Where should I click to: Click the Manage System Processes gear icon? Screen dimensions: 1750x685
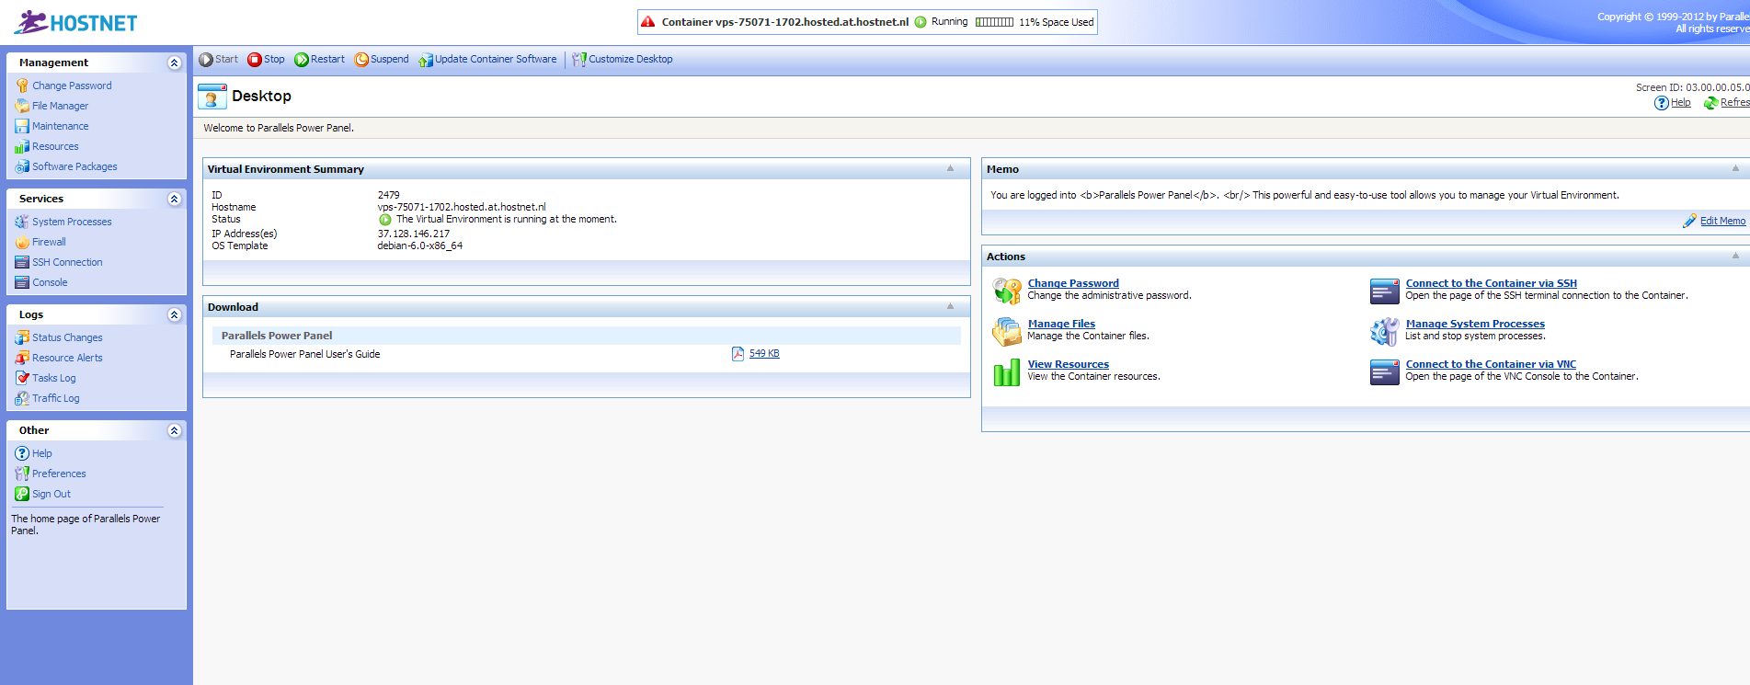(x=1384, y=331)
